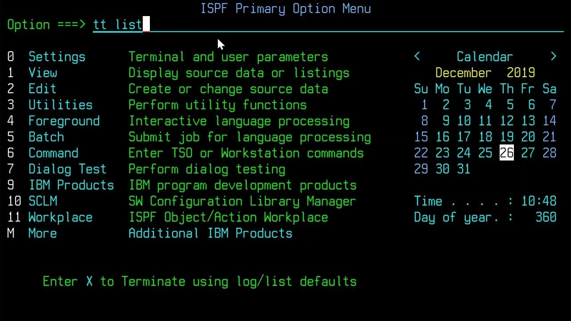Go to next calendar month arrow
Image resolution: width=571 pixels, height=321 pixels.
tap(553, 57)
